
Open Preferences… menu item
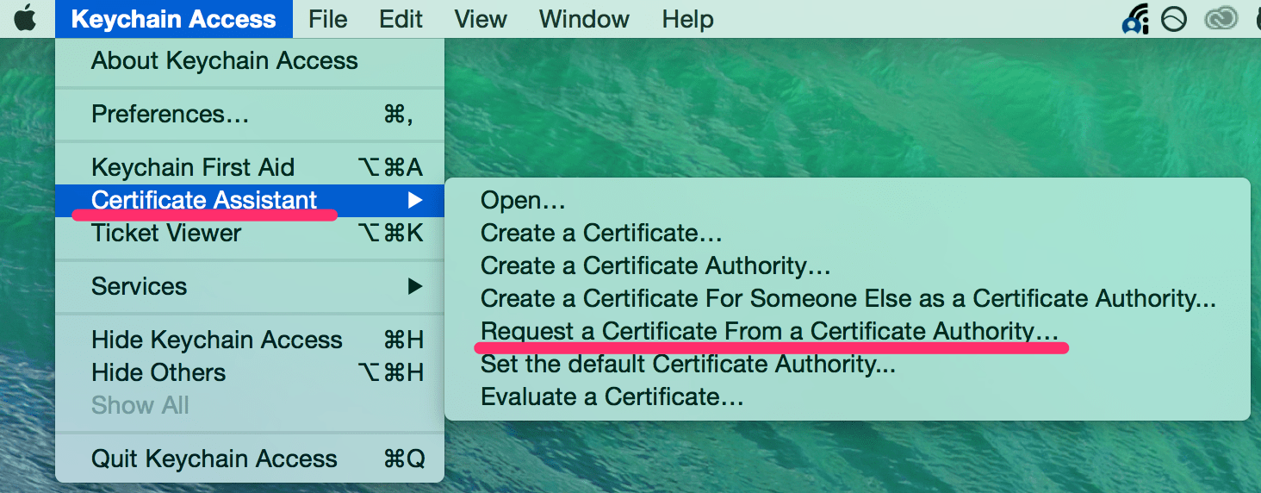[x=250, y=115]
